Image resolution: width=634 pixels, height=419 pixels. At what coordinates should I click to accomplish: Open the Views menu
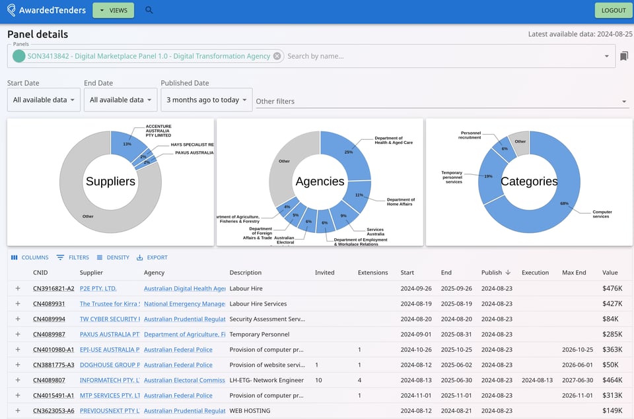[x=113, y=11]
